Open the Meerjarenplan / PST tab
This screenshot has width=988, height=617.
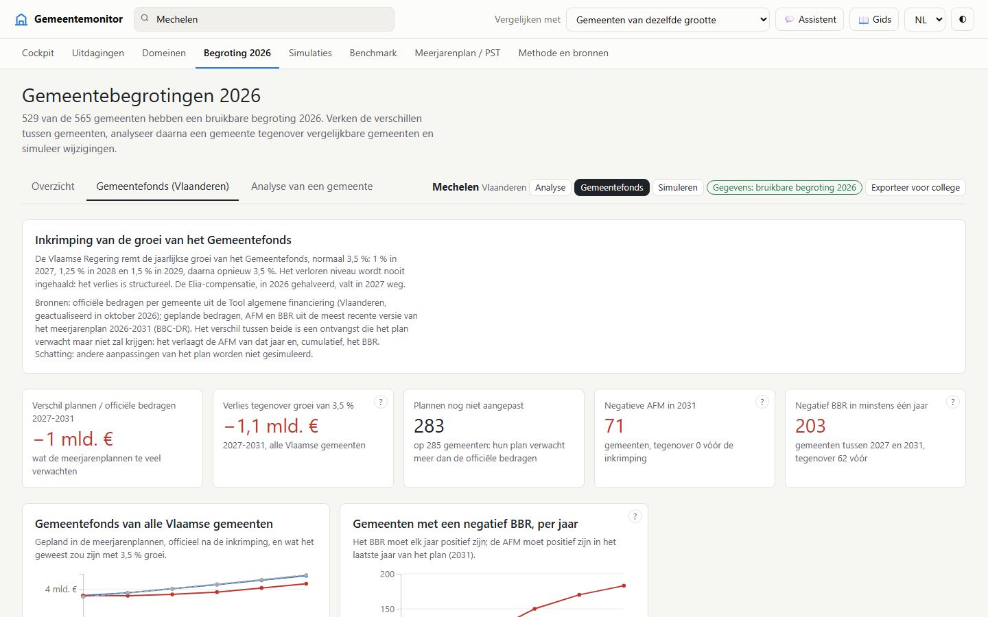click(458, 53)
